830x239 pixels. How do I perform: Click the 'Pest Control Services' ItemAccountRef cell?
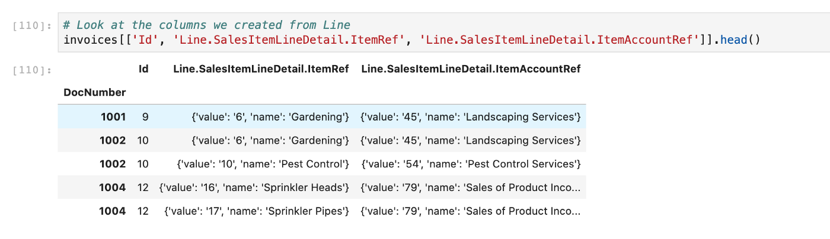coord(471,164)
